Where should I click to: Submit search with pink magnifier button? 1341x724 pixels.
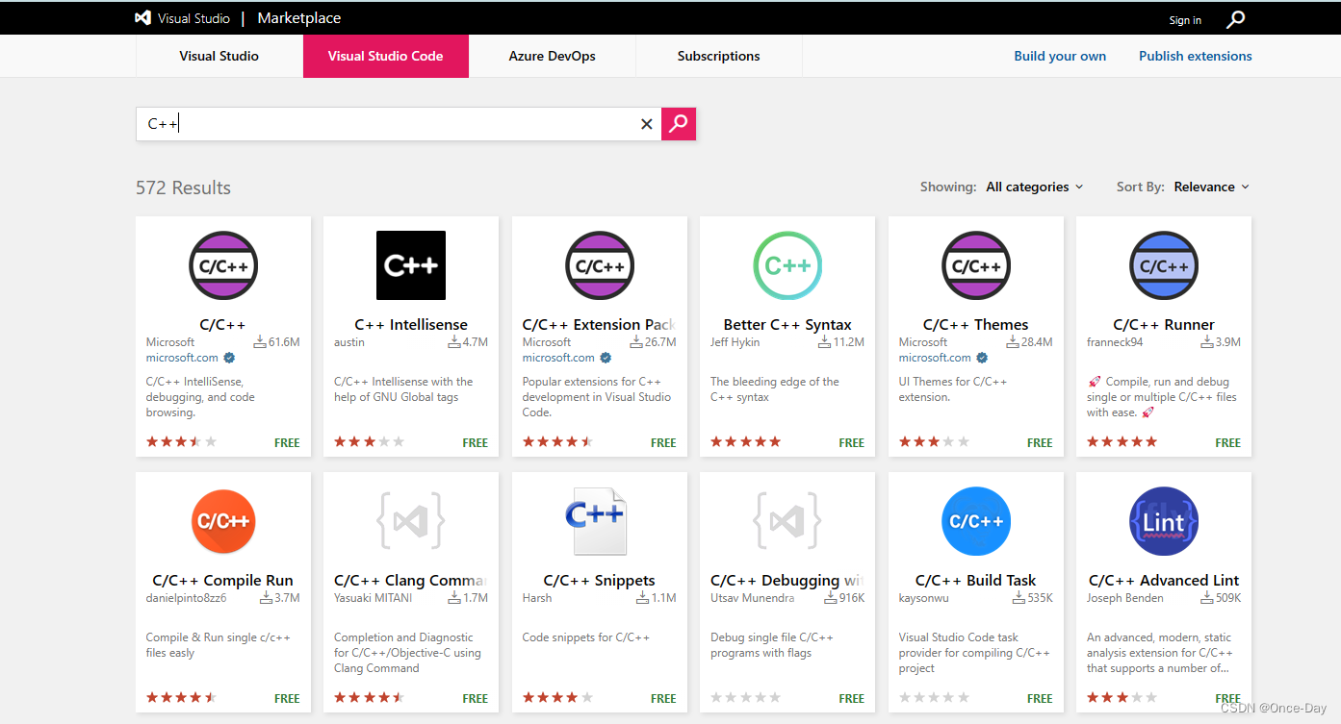pos(679,123)
